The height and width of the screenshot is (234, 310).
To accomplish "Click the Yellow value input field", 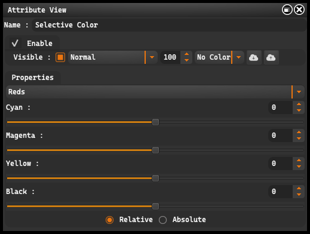I will (280, 164).
